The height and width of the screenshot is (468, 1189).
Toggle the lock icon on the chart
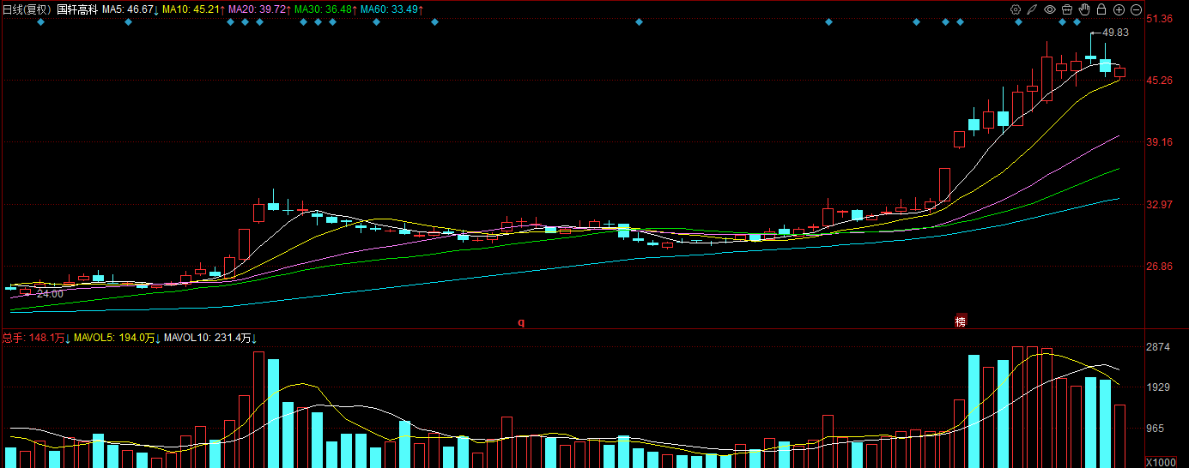tap(1101, 9)
